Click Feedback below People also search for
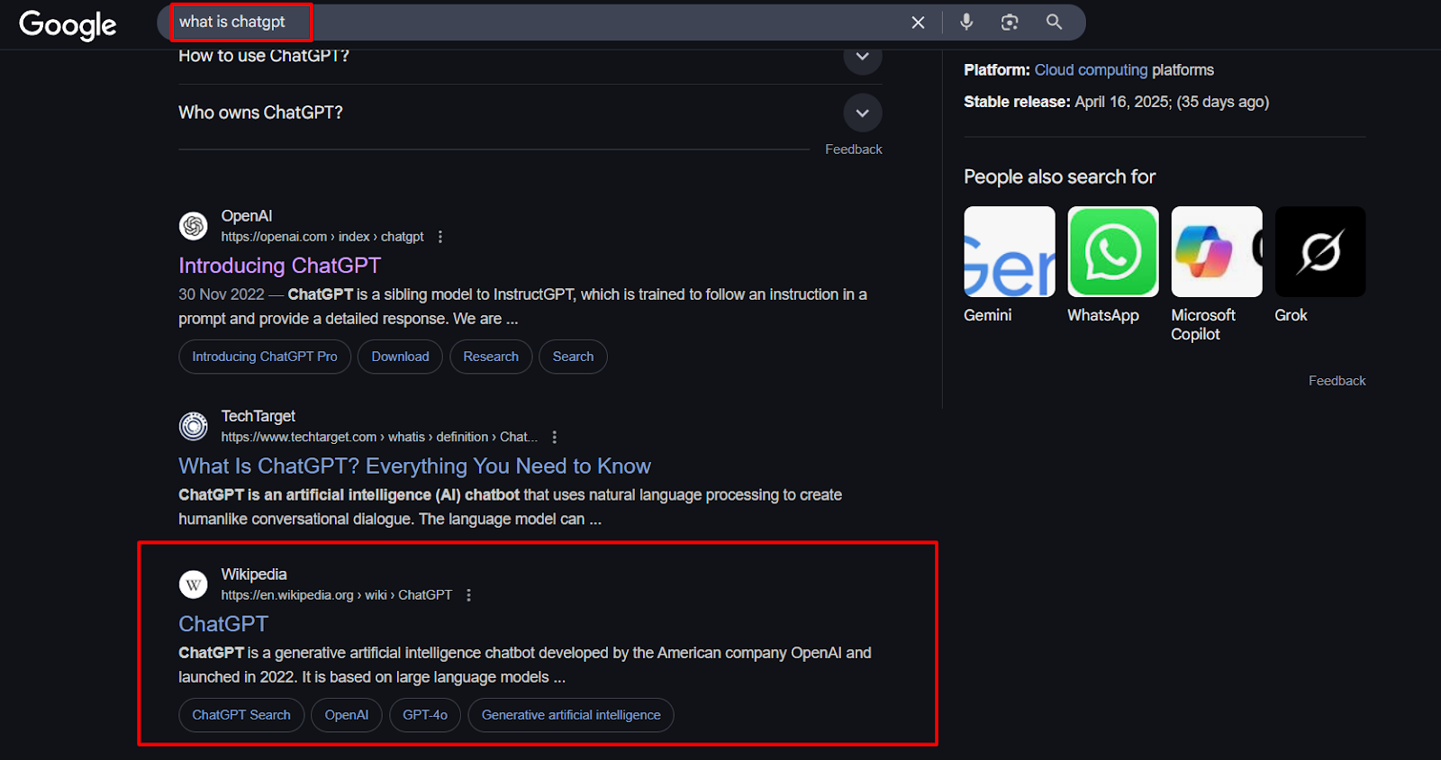This screenshot has width=1441, height=760. coord(1337,381)
